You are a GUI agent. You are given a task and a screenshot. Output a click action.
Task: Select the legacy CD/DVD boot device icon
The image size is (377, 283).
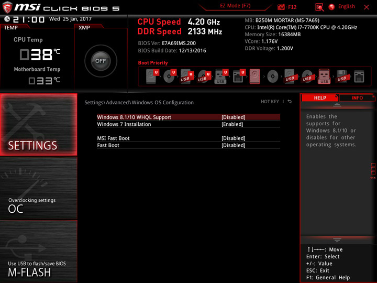272,77
